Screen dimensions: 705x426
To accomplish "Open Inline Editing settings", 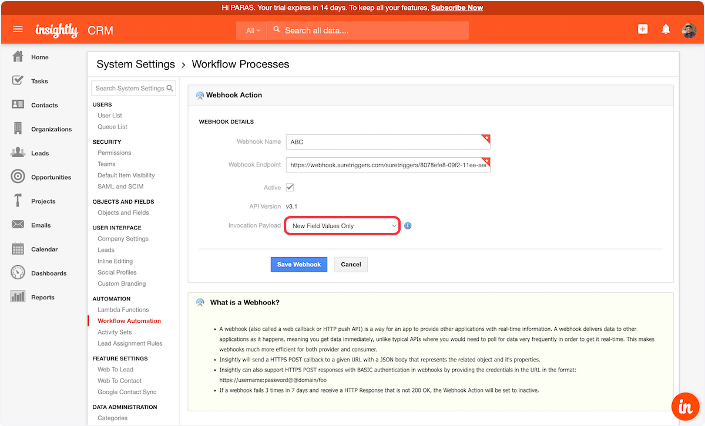I will pos(115,261).
